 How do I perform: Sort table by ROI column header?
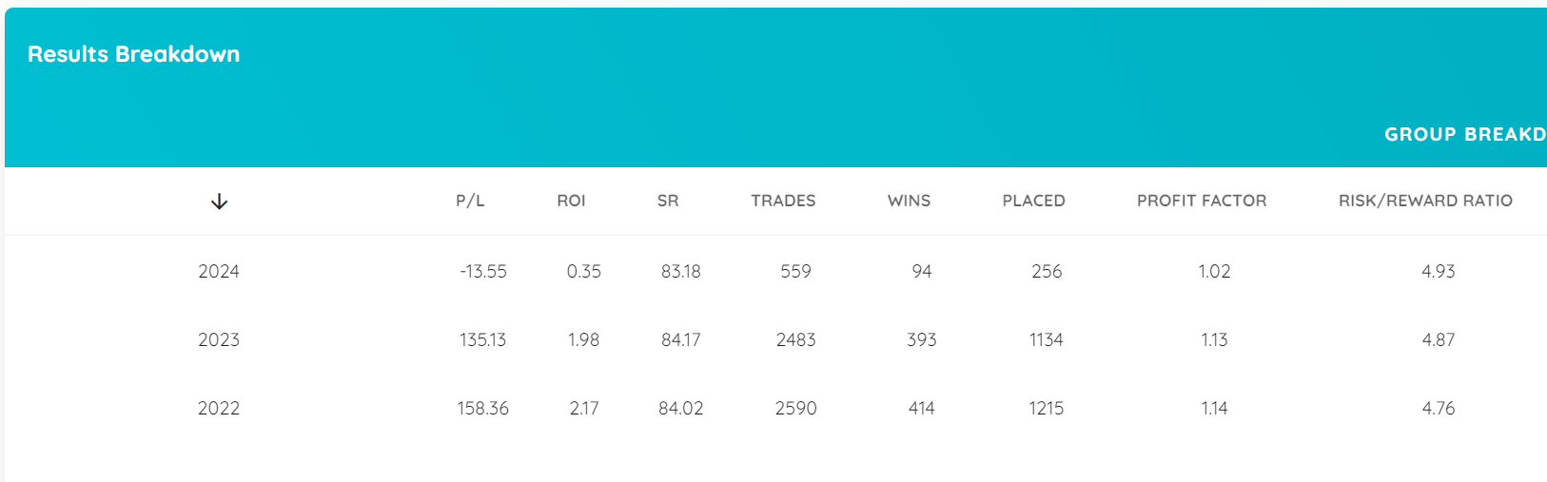[571, 201]
